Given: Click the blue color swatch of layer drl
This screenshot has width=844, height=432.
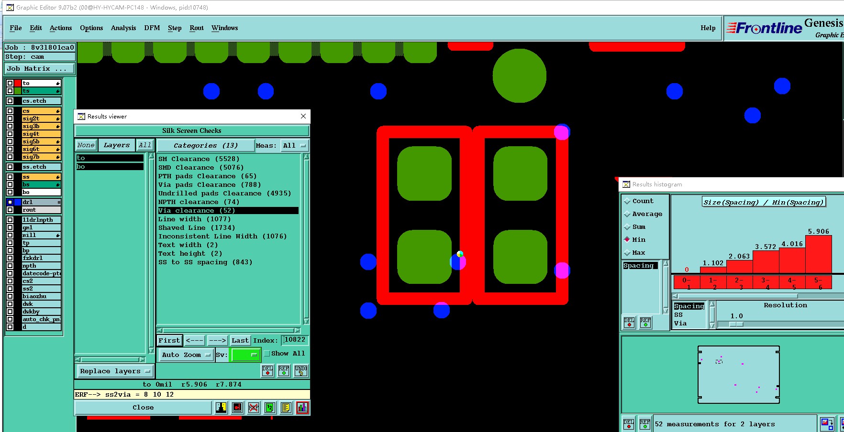Looking at the screenshot, I should coord(18,202).
